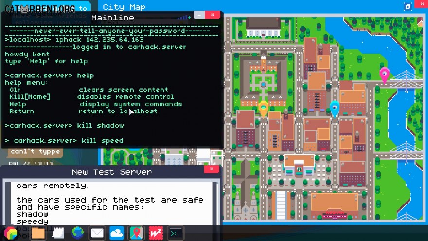Close the Mainline terminal window
The width and height of the screenshot is (428, 241).
point(213,15)
